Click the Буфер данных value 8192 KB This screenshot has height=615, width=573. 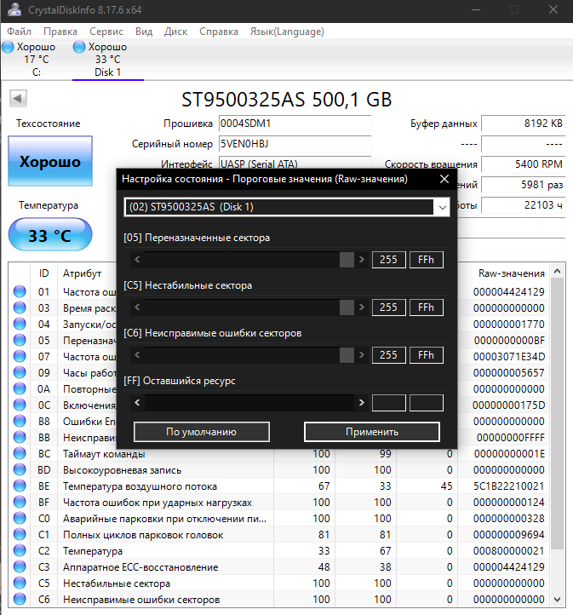tap(524, 124)
